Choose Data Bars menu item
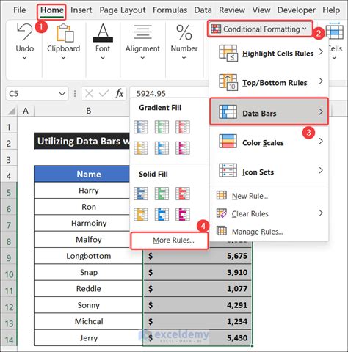The width and height of the screenshot is (348, 352). (x=269, y=111)
